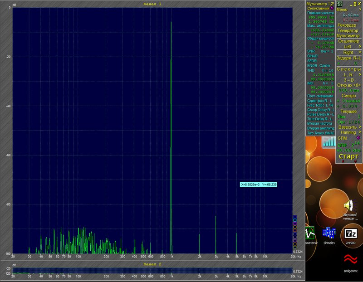Expand the Взвесить weighting options
363x282 pixels.
point(360,127)
